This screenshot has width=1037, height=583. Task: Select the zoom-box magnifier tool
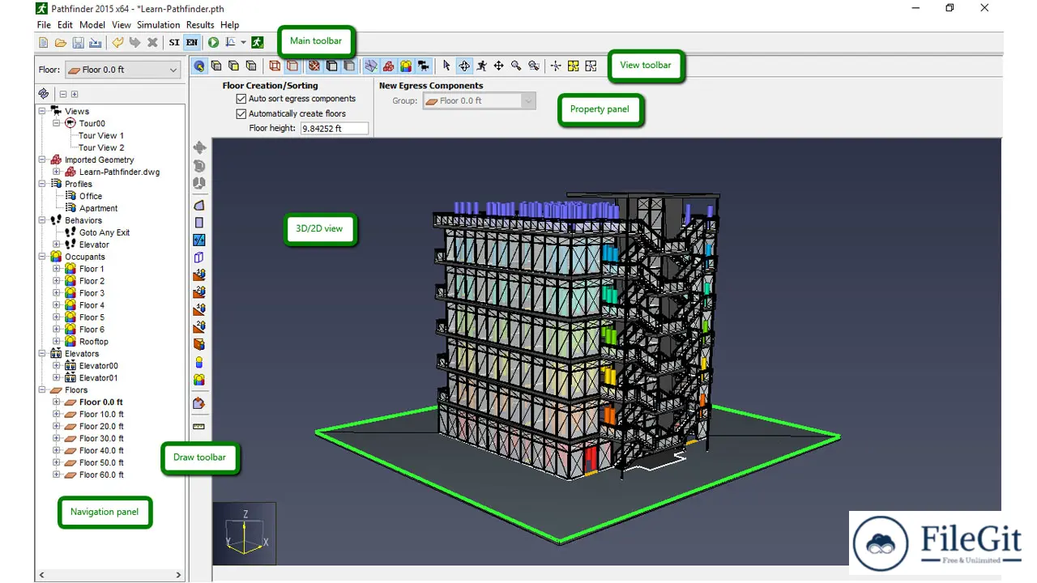534,66
